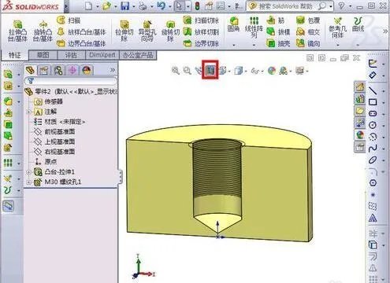Select the 原点 origin item
The height and width of the screenshot is (283, 390).
click(x=46, y=161)
